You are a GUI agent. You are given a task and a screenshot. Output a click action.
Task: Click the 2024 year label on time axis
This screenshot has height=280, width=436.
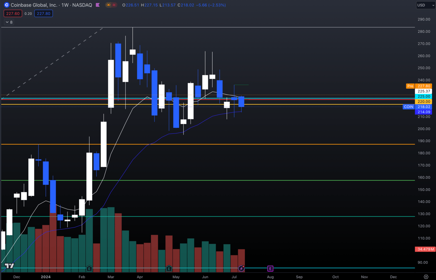coord(46,277)
